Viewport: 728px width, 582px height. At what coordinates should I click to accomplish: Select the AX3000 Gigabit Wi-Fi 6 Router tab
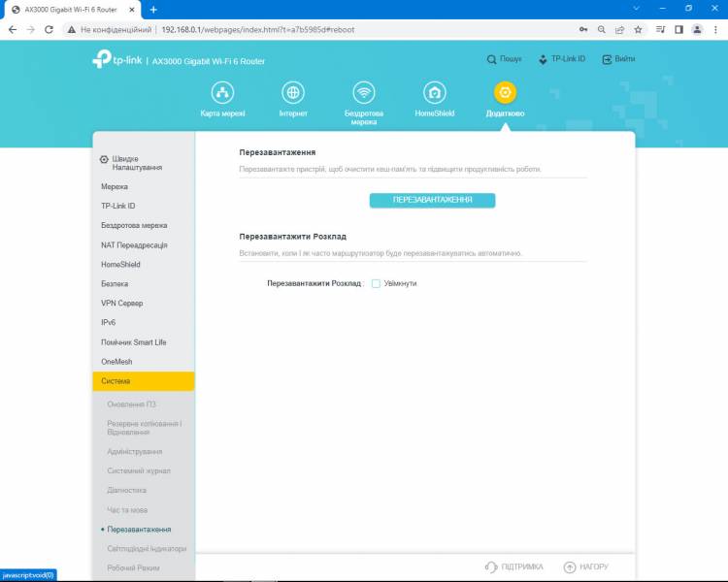[x=71, y=10]
